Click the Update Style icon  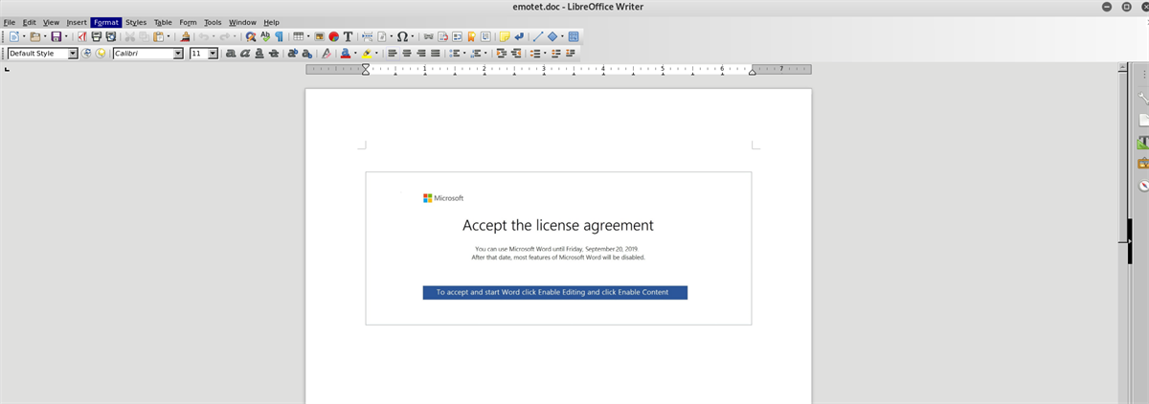coord(86,53)
